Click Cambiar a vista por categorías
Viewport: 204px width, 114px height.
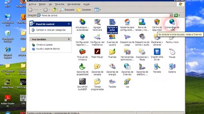coord(51,30)
